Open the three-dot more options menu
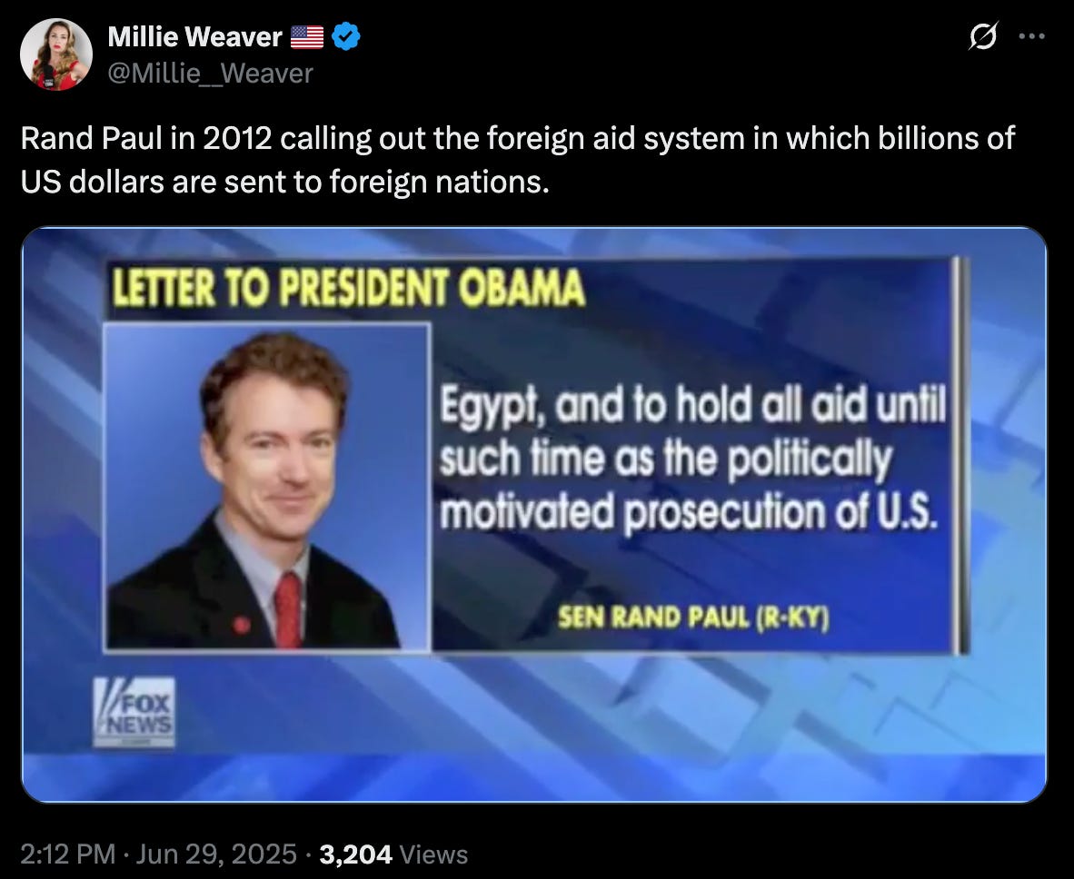This screenshot has height=879, width=1074. click(x=1032, y=36)
